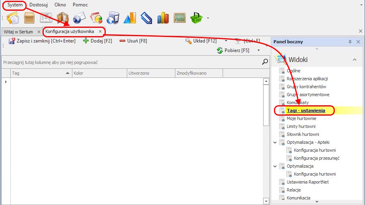The image size is (365, 205).
Task: Open the Pobierz [F5] dropdown arrow
Action: coord(258,50)
